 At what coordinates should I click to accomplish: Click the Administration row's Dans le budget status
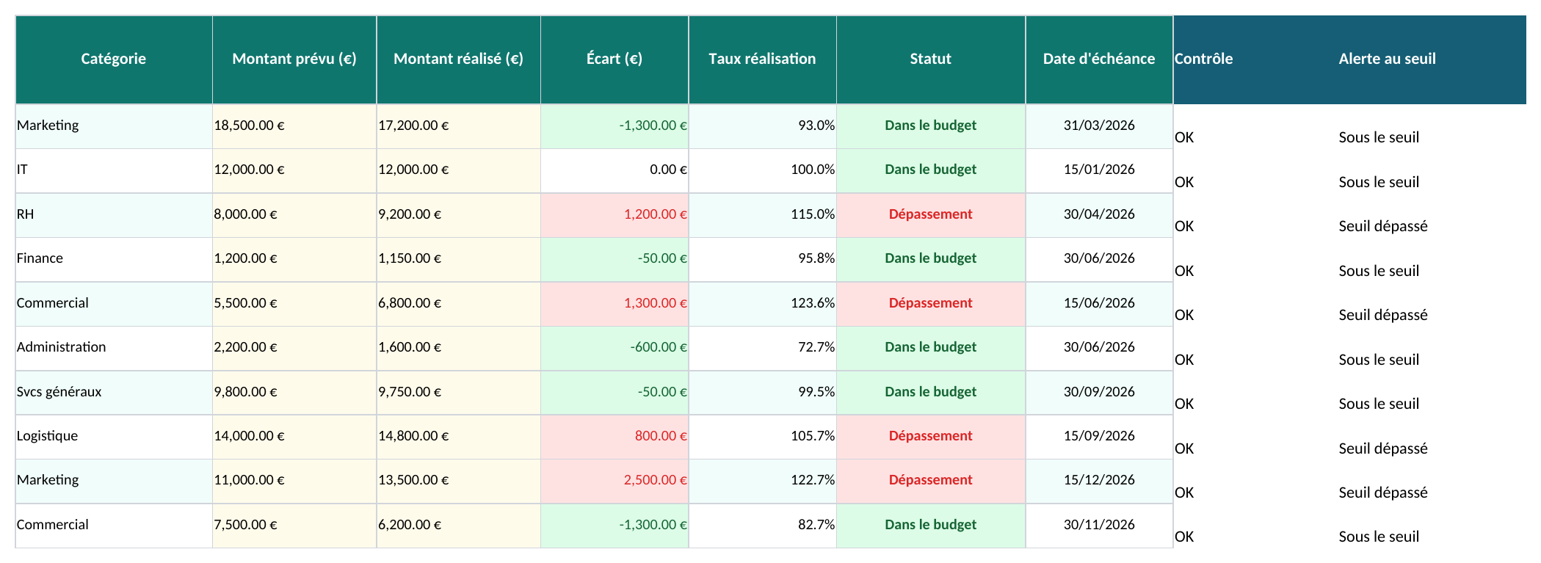pyautogui.click(x=931, y=348)
